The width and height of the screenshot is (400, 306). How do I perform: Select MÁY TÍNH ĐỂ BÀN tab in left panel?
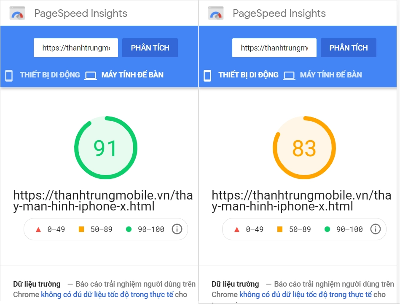click(132, 75)
